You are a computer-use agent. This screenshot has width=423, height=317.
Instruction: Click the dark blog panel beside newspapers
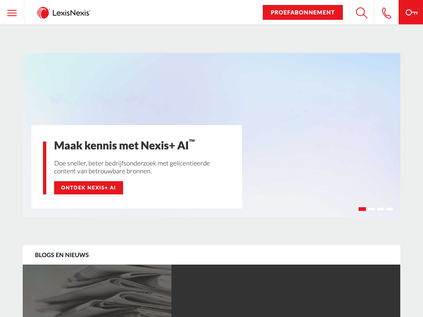click(x=286, y=291)
